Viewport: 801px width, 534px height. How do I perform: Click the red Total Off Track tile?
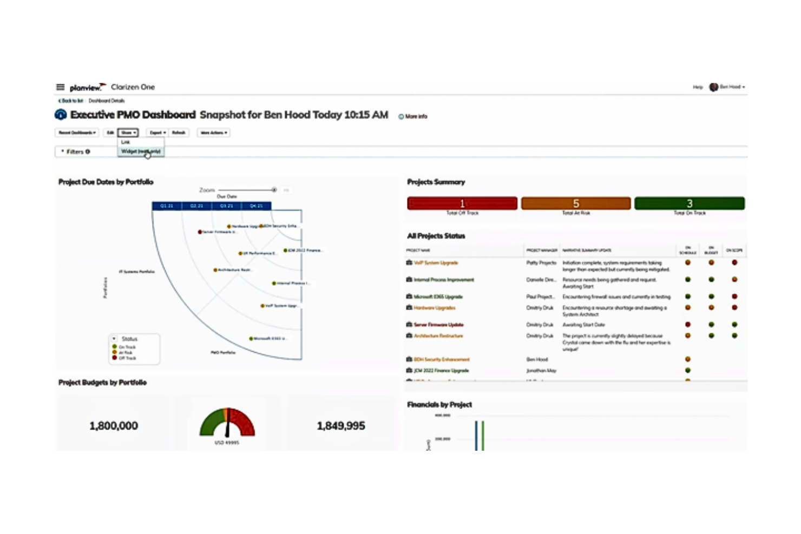[462, 203]
